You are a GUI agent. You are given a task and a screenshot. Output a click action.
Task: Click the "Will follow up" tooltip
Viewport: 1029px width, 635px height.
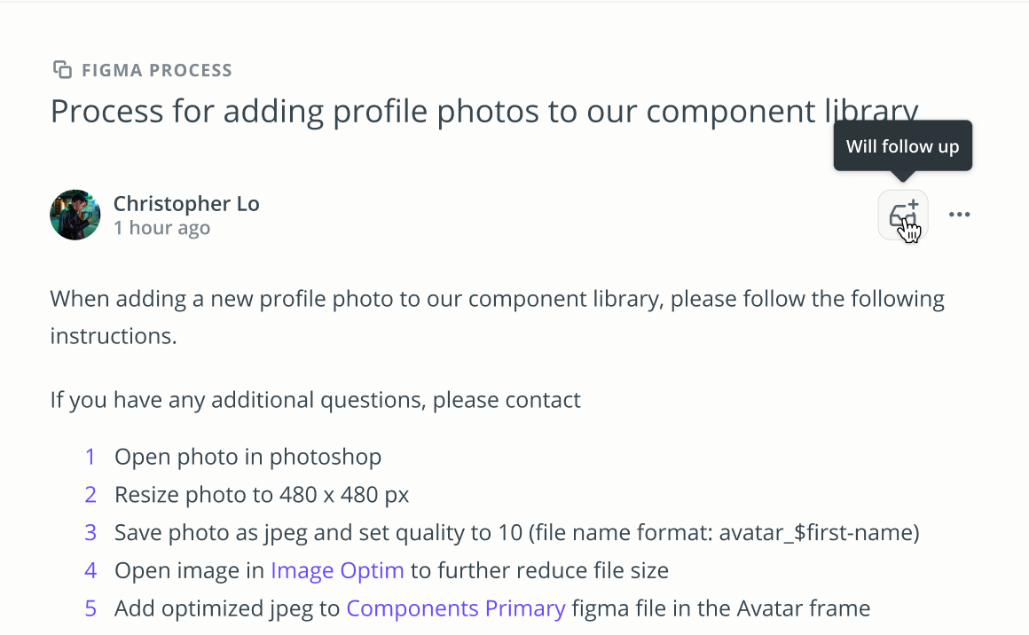click(902, 146)
